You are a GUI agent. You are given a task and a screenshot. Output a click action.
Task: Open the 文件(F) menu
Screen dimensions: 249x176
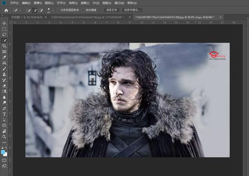click(14, 3)
